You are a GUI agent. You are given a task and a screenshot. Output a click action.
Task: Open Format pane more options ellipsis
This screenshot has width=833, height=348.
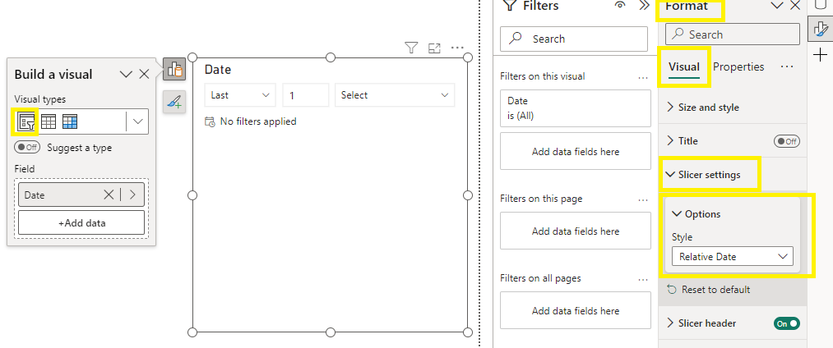[x=787, y=66]
